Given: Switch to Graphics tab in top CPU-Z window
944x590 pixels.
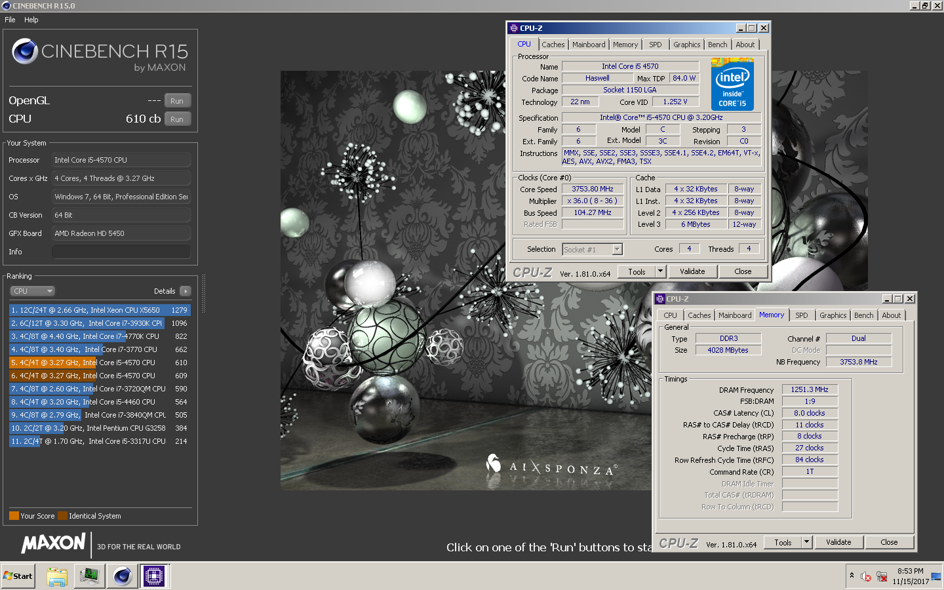Looking at the screenshot, I should click(x=686, y=45).
